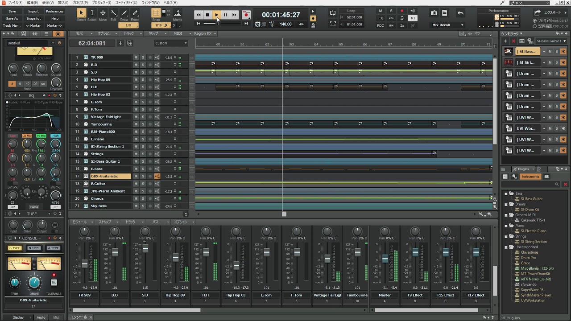Collapse the Bass category in browser
The width and height of the screenshot is (571, 321).
pos(506,193)
